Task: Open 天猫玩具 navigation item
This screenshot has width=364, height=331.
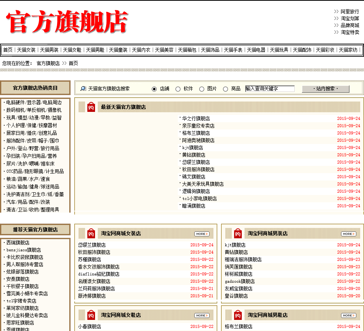Action: coord(279,50)
